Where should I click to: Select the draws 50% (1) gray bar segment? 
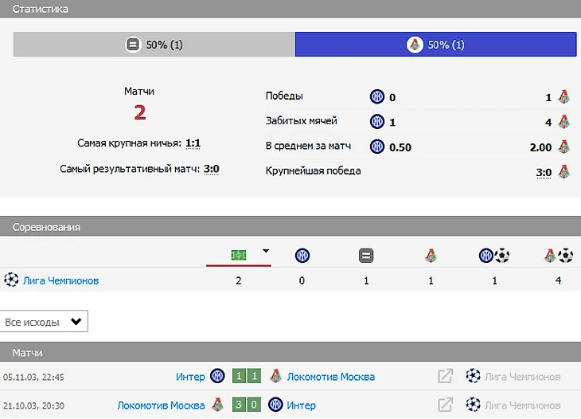tap(154, 45)
